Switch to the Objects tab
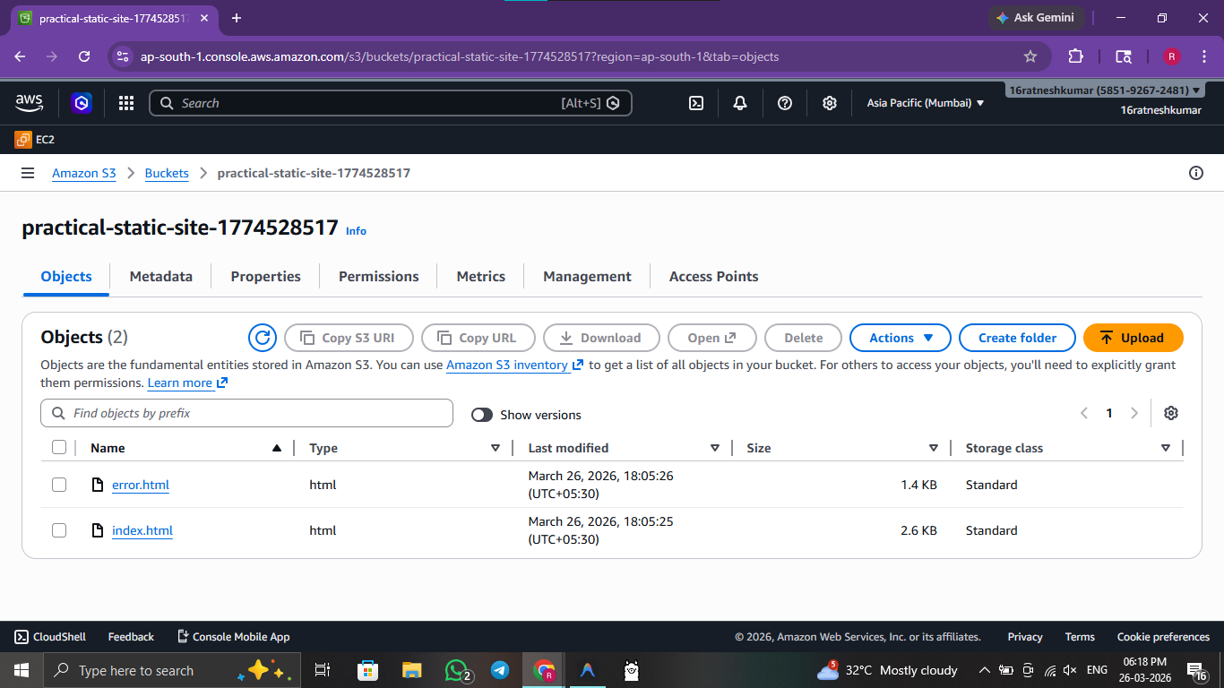Viewport: 1224px width, 688px height. click(x=66, y=277)
